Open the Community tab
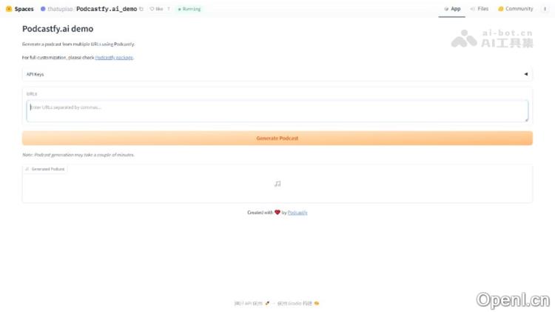The height and width of the screenshot is (312, 555). click(x=515, y=9)
